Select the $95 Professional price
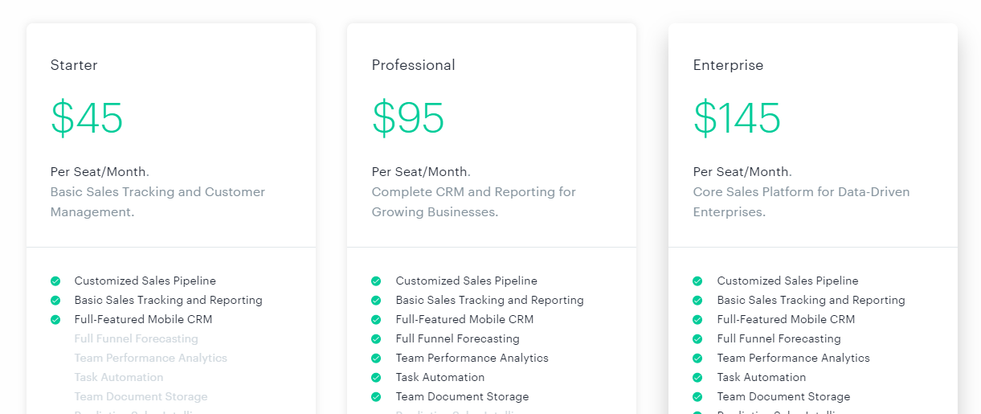981x414 pixels. click(x=408, y=118)
